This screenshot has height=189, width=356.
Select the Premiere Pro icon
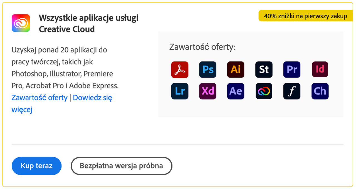point(291,70)
